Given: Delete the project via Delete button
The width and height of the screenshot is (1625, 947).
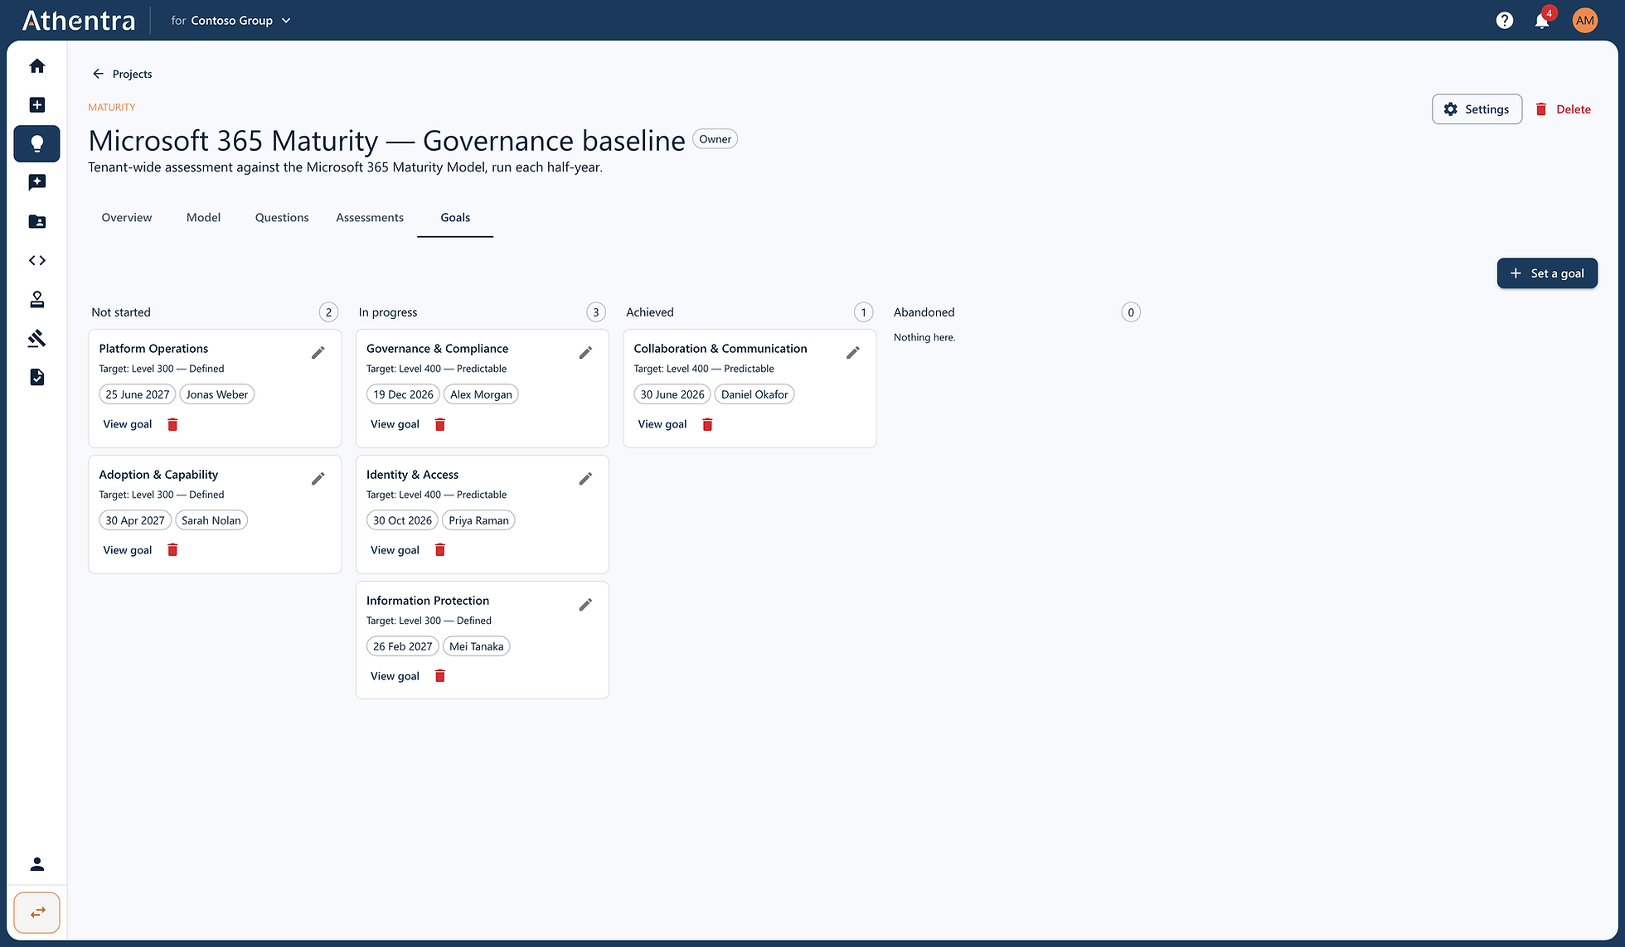Looking at the screenshot, I should (1563, 109).
